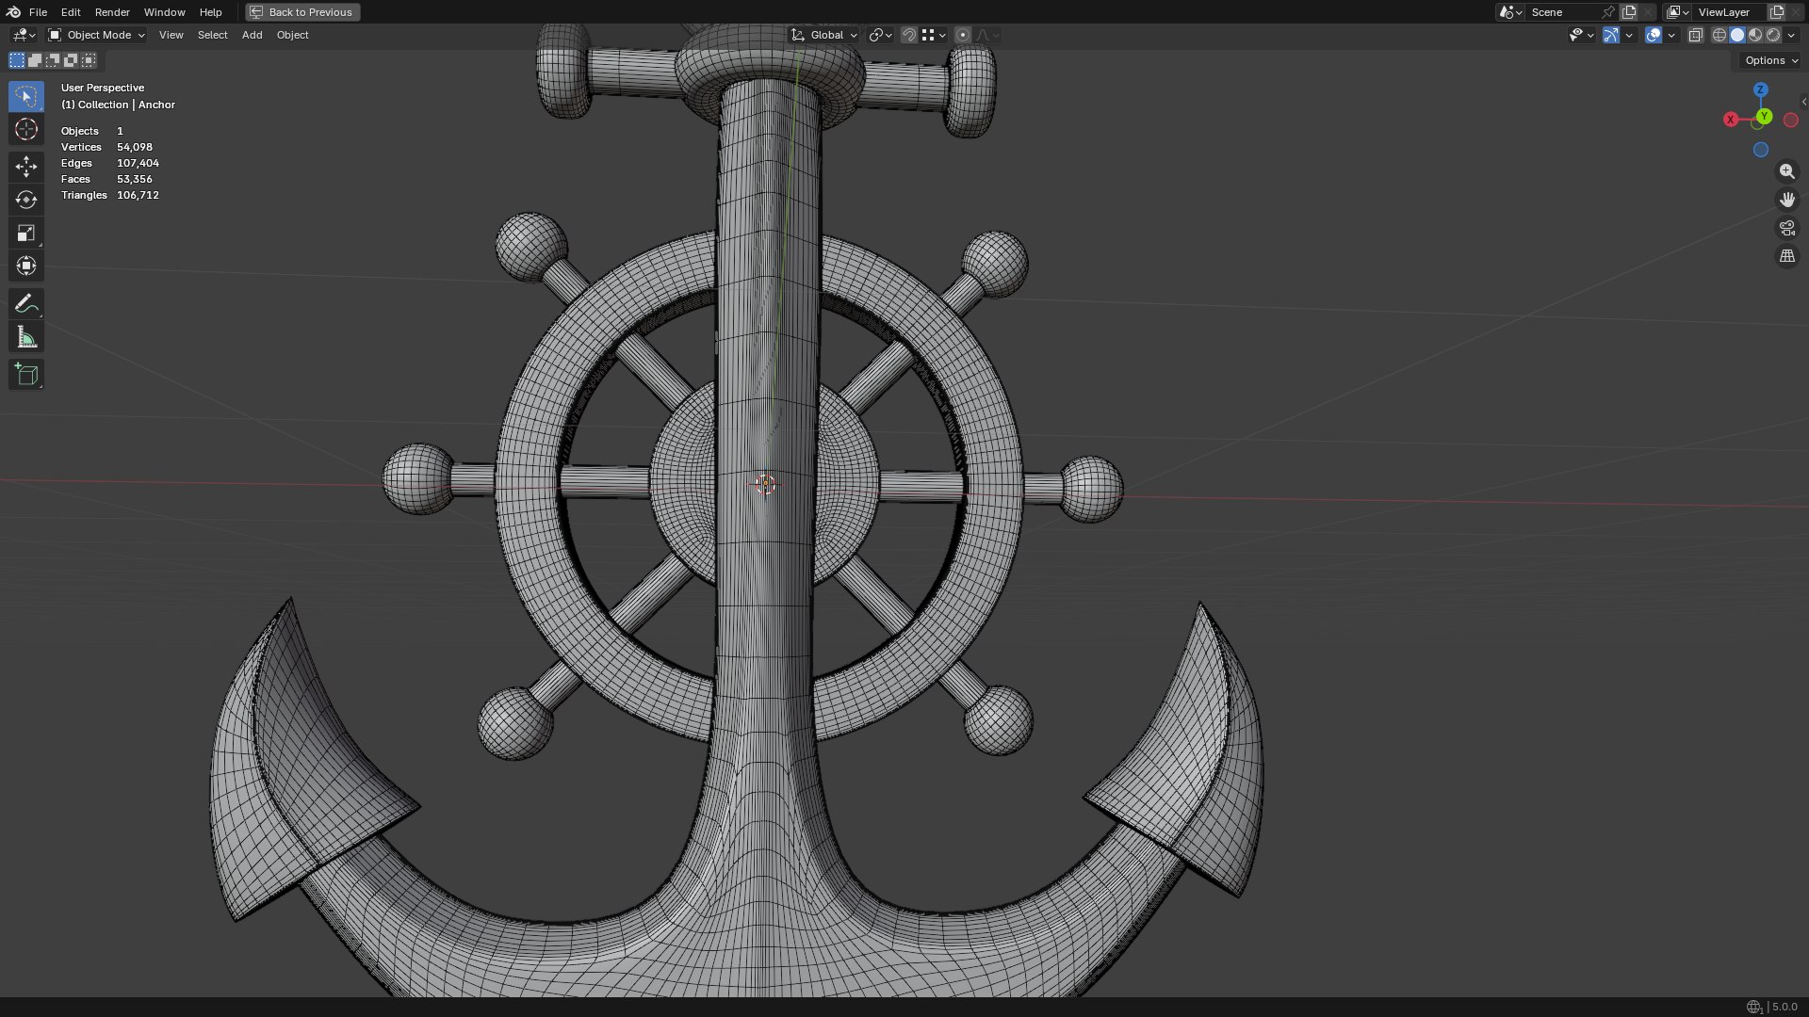Open the editor type dropdown

(24, 35)
